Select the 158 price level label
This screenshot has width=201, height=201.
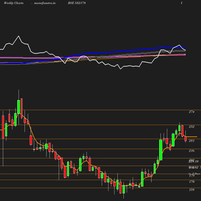(192, 190)
